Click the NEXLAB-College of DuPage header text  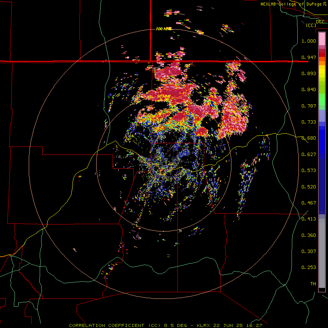click(293, 4)
